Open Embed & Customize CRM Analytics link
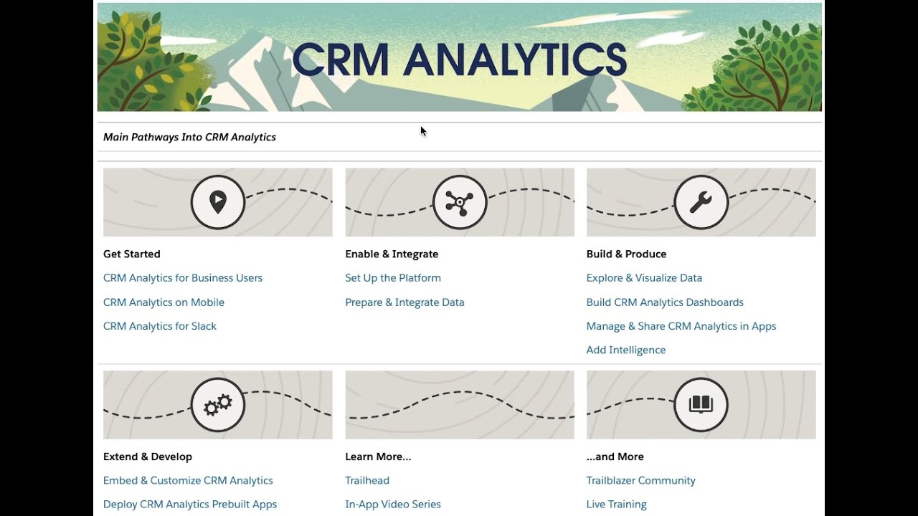 188,481
